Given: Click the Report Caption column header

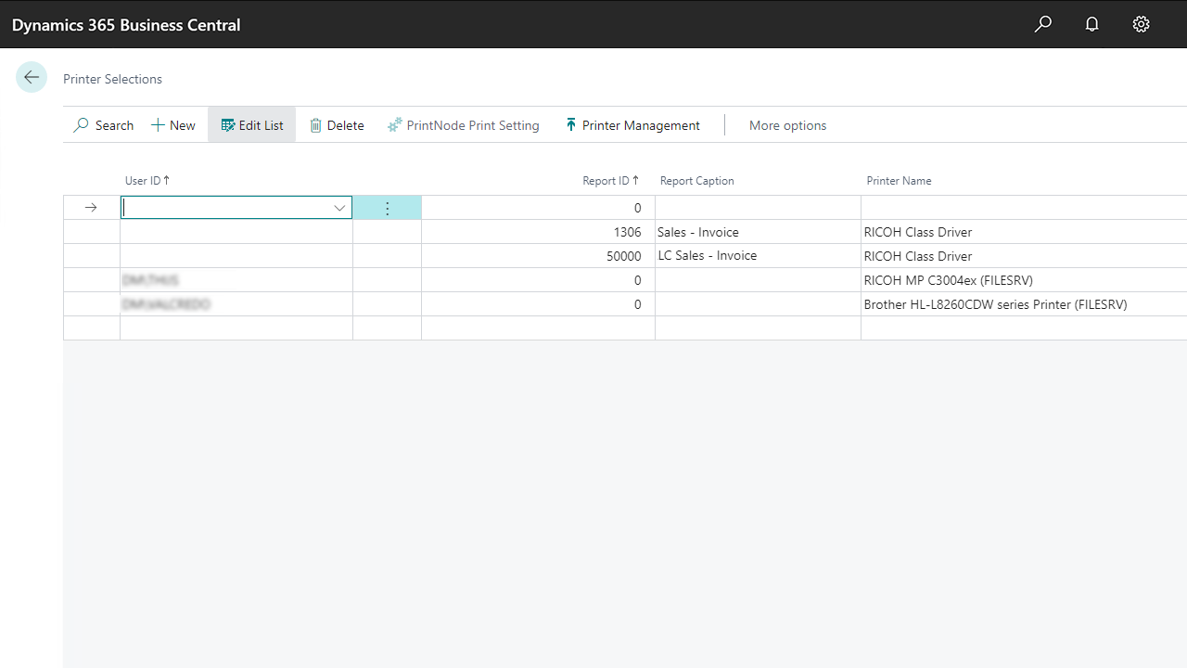Looking at the screenshot, I should pos(697,181).
